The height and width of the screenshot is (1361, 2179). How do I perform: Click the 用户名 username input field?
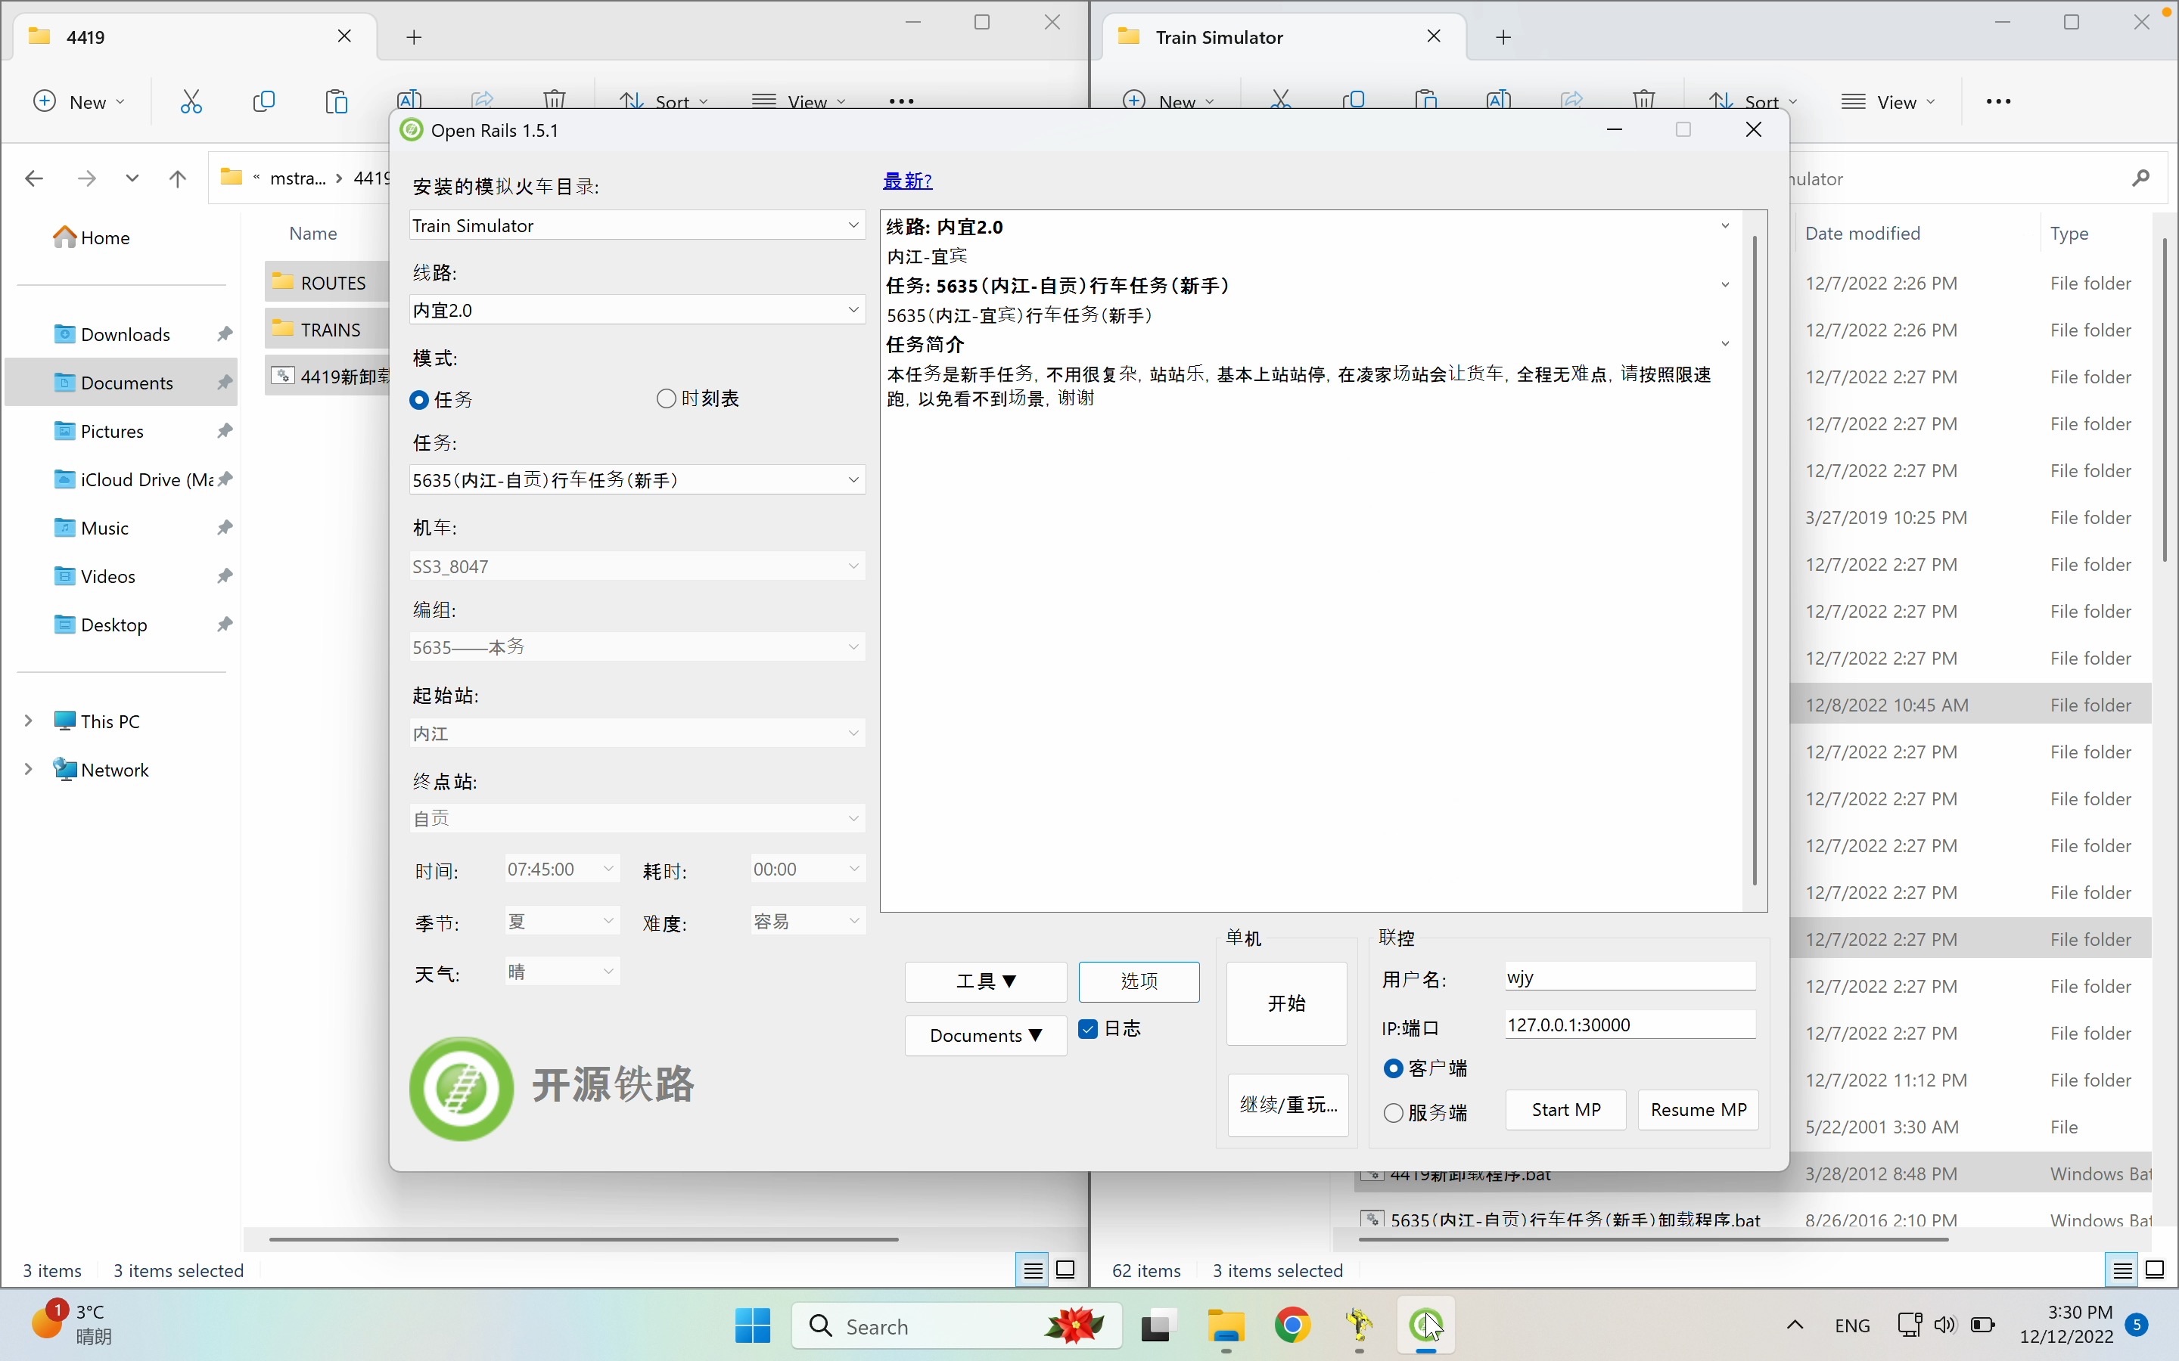(1630, 977)
